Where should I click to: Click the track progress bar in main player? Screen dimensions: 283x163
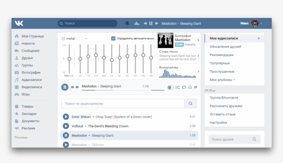tap(115, 90)
